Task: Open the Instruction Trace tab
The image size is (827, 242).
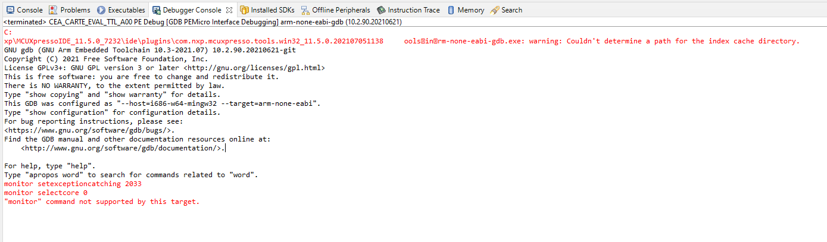Action: (414, 10)
